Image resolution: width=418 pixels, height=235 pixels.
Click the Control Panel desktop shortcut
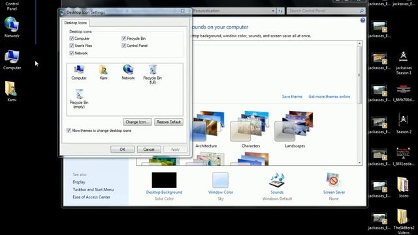pyautogui.click(x=12, y=6)
